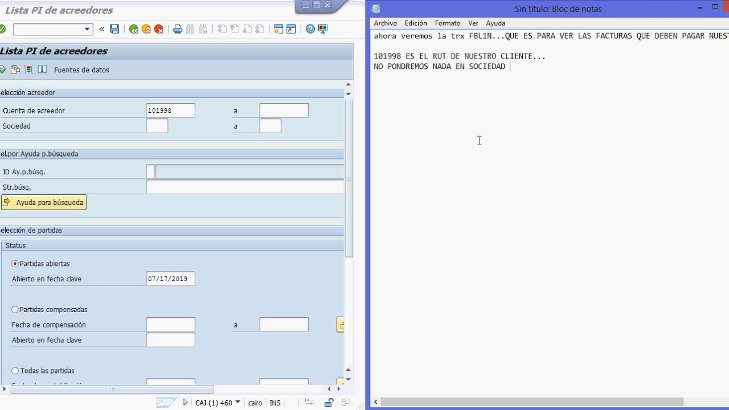Collapse the command field with double-chevron icon
This screenshot has height=410, width=729.
[x=102, y=29]
